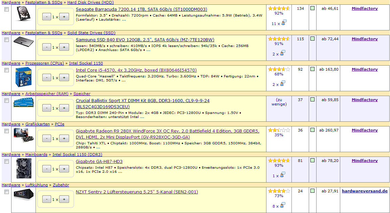The height and width of the screenshot is (213, 390).
Task: Tick the selection checkbox for Samsung SSD 840 EVO
Action: click(7, 40)
